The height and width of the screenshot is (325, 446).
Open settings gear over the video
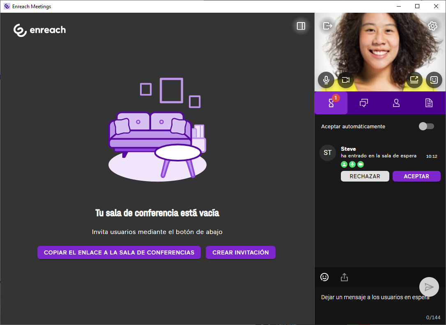point(432,26)
